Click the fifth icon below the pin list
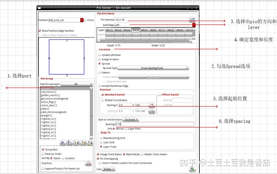Screen dimensions: 277x174 coord(90,143)
